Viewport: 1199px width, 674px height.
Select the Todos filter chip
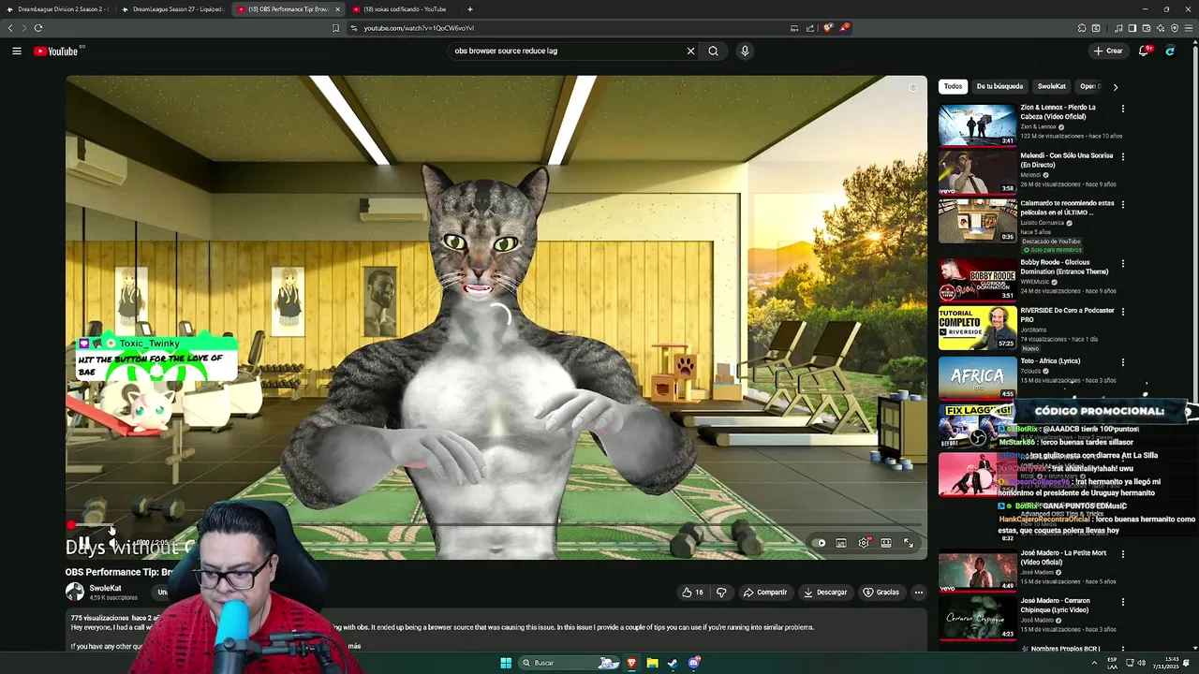tap(953, 86)
